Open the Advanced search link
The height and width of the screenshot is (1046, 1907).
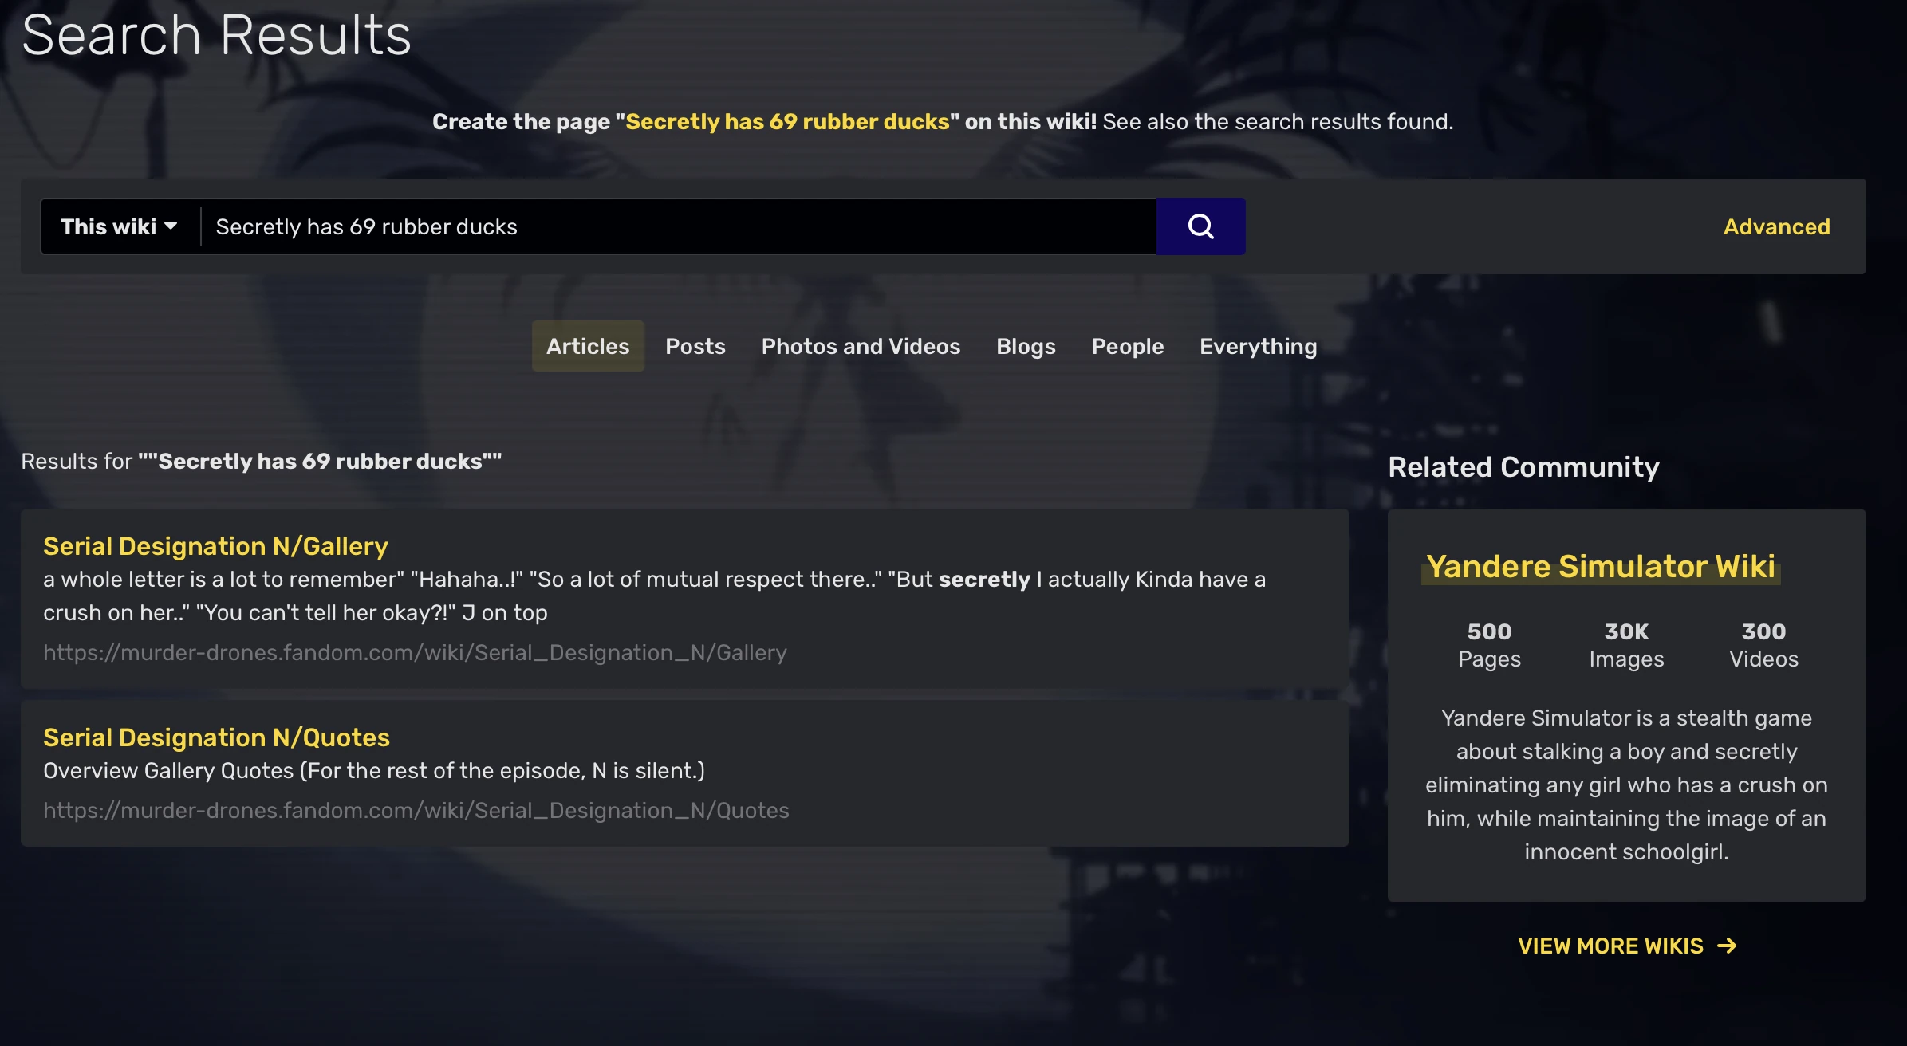pyautogui.click(x=1776, y=226)
